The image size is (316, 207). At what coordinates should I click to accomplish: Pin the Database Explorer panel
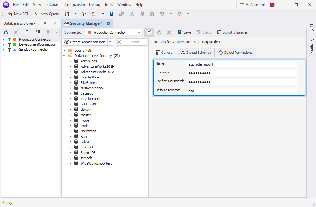coord(45,23)
